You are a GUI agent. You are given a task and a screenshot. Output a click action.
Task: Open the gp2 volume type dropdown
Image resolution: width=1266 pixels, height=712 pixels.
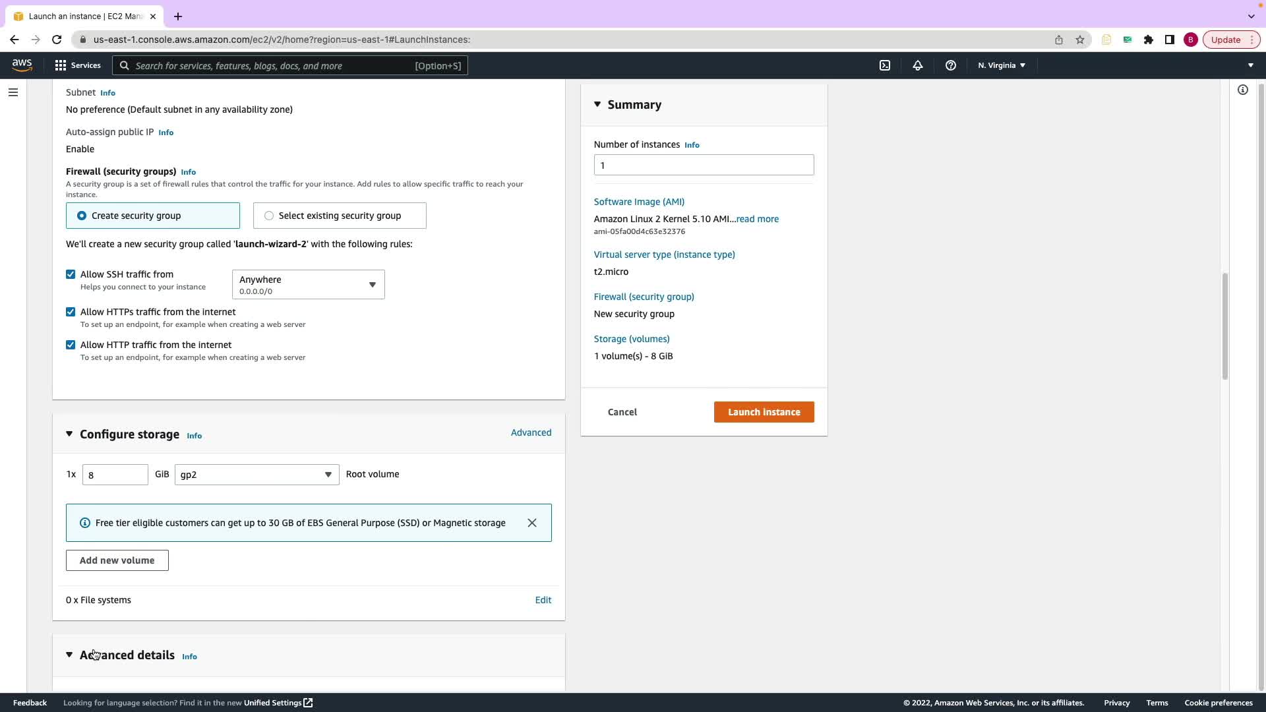coord(256,475)
